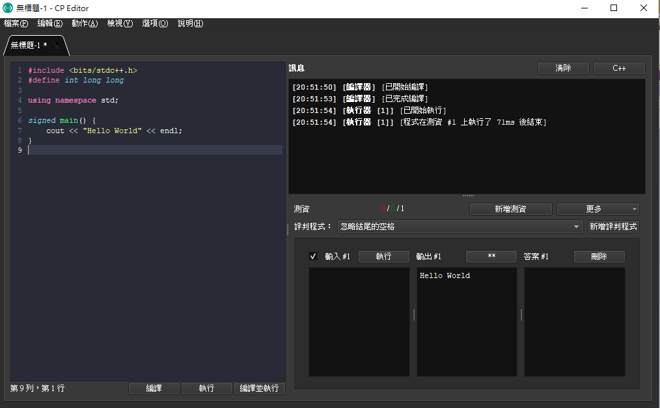Click the CP Editor app icon in title bar
Screen dimensions: 660x408
(x=8, y=8)
